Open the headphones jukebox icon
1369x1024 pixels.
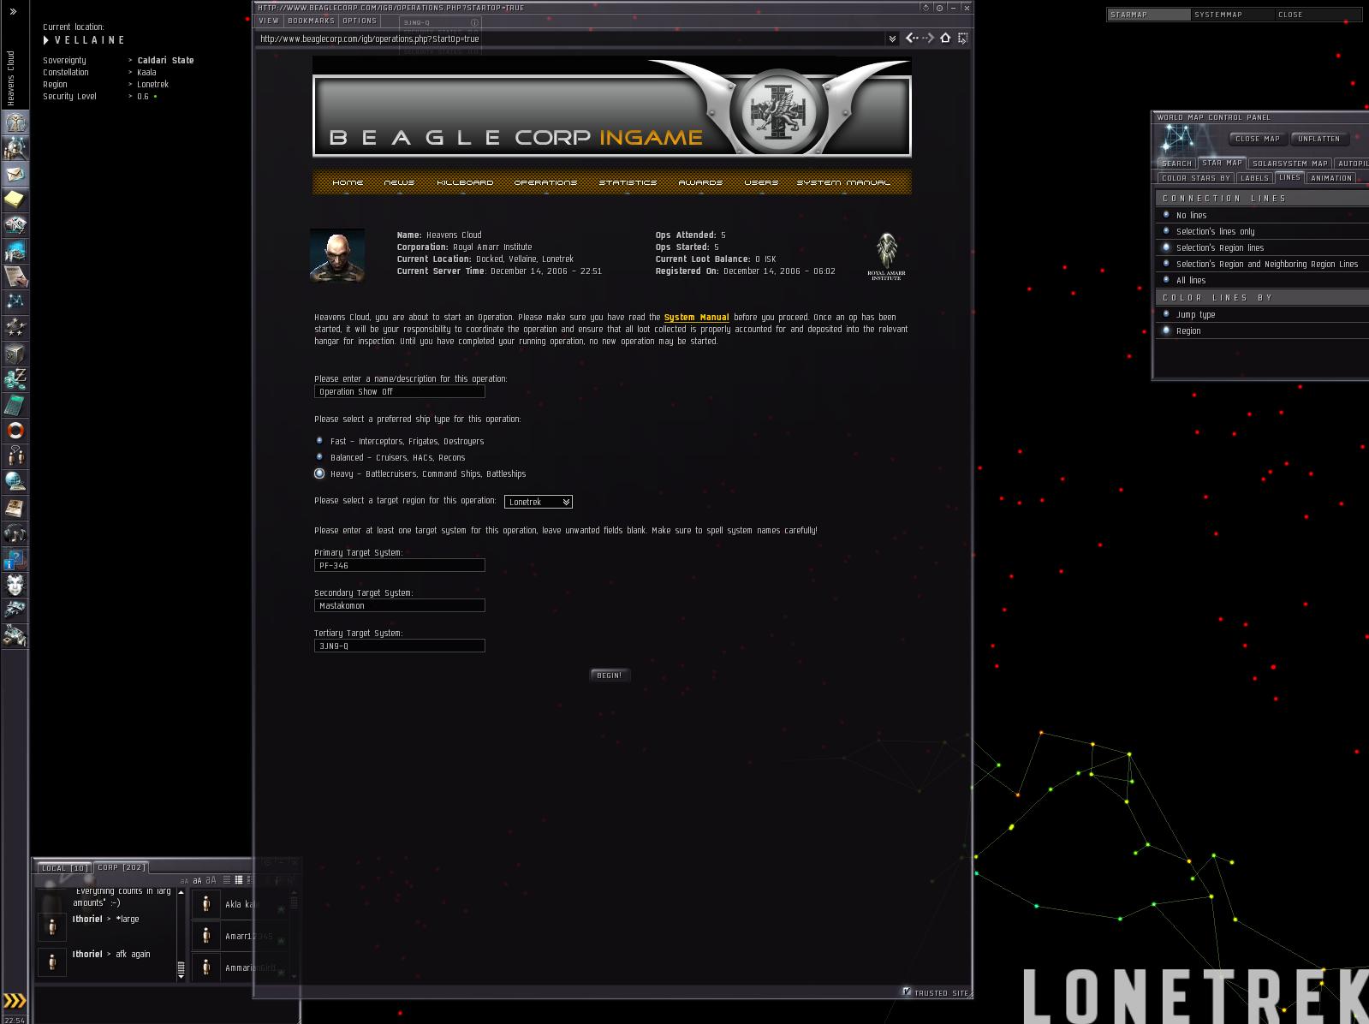click(15, 533)
